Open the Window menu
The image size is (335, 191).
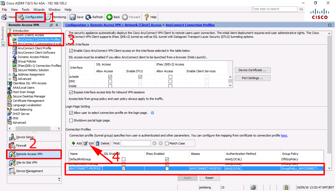(x=54, y=10)
